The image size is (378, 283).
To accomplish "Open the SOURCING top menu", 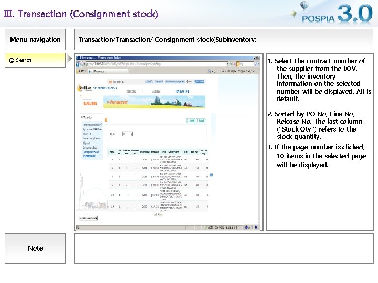I will pos(131,91).
